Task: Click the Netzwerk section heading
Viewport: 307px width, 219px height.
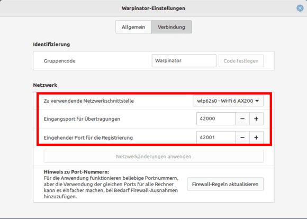Action: coord(45,85)
